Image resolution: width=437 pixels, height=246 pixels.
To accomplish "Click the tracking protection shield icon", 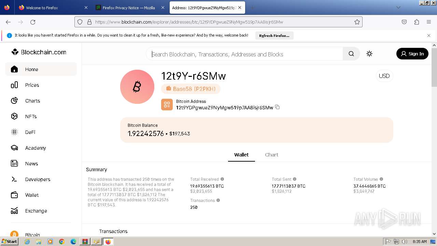I will click(x=80, y=22).
